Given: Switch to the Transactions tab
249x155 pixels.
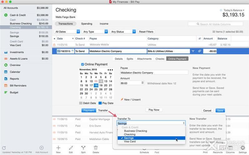Looking at the screenshot, I should pyautogui.click(x=65, y=24).
